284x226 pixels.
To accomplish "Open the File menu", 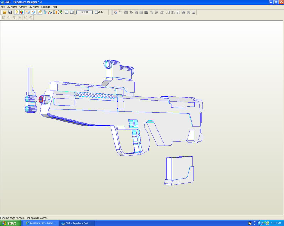I will click(3, 7).
